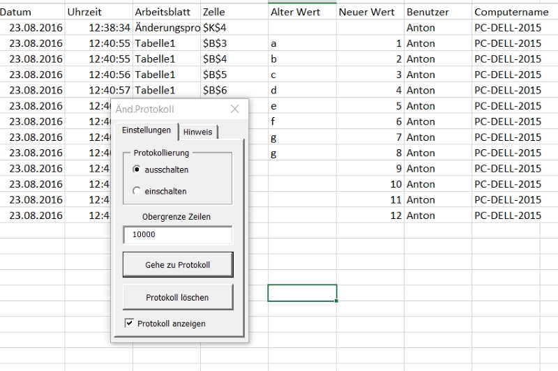Click the Protokoll löschen button
This screenshot has width=558, height=371.
(x=177, y=297)
